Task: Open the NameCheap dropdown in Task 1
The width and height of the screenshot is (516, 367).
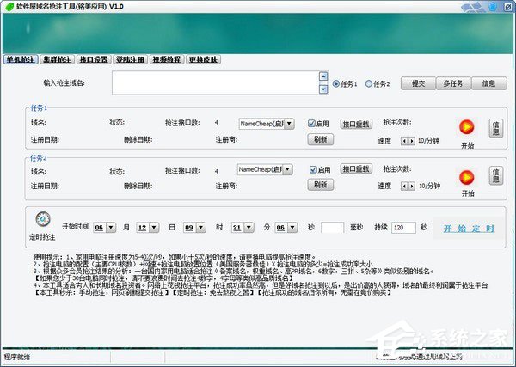Action: click(x=288, y=123)
